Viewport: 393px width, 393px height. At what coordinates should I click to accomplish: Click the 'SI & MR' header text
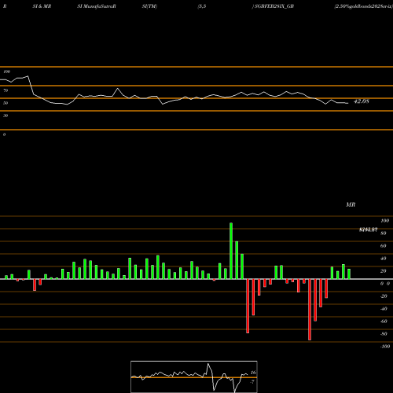pyautogui.click(x=42, y=6)
